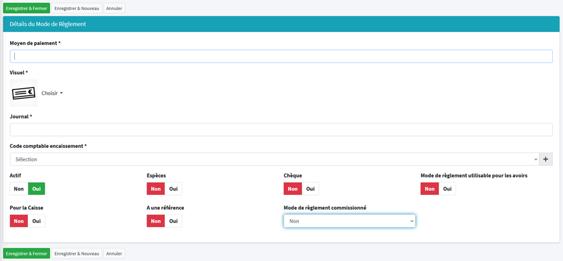Turn on A une référence Oui

point(173,221)
